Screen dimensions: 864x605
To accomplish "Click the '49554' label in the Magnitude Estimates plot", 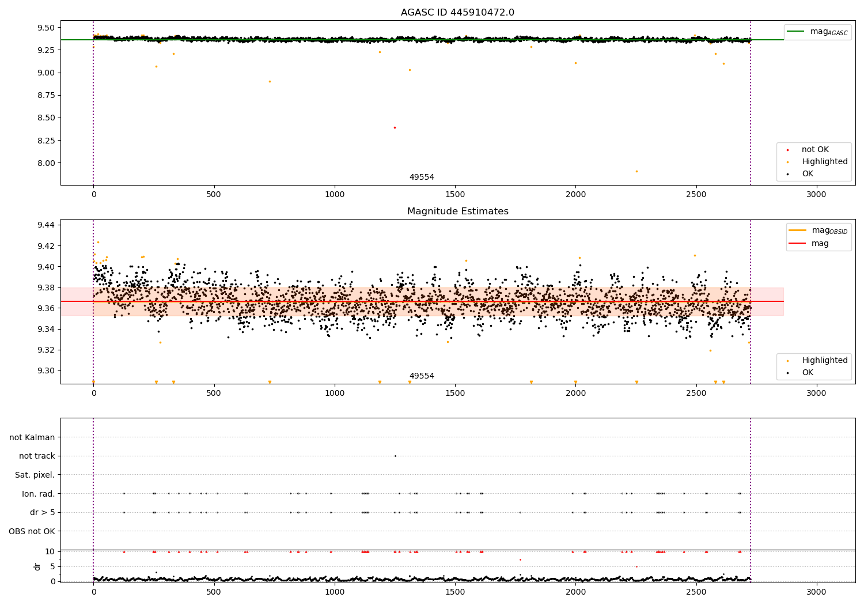I will [422, 376].
